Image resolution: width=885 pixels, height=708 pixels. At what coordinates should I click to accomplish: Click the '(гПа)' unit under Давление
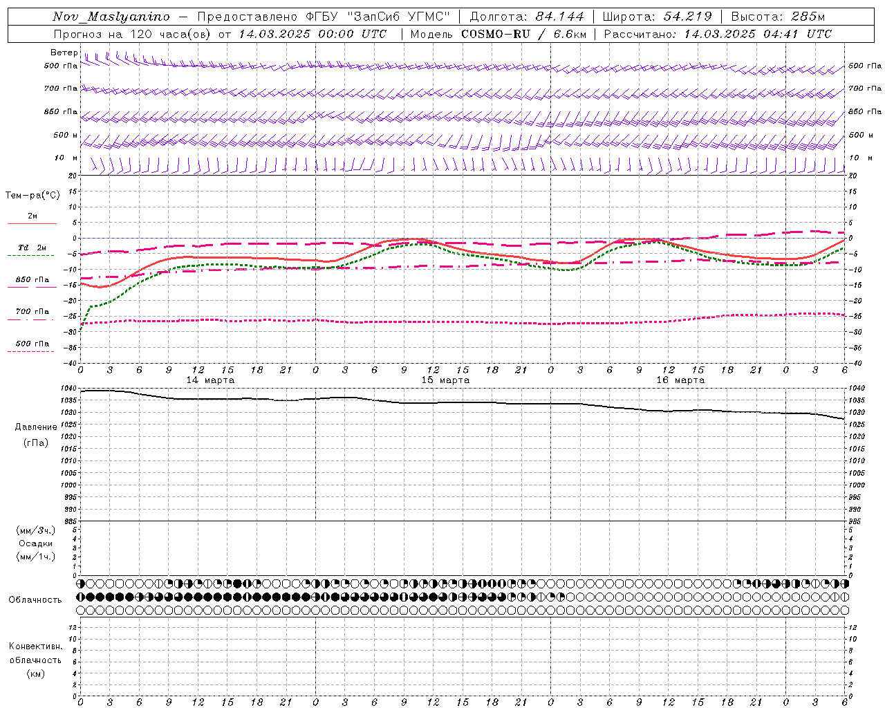click(x=36, y=442)
